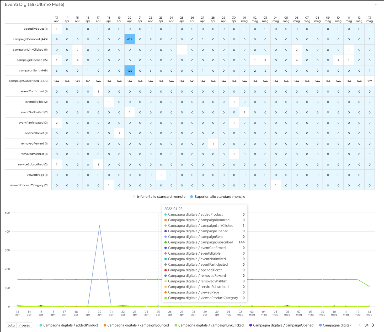The width and height of the screenshot is (384, 332).
Task: Click campaignSent value 2 on 02 mag
Action: coord(255,71)
